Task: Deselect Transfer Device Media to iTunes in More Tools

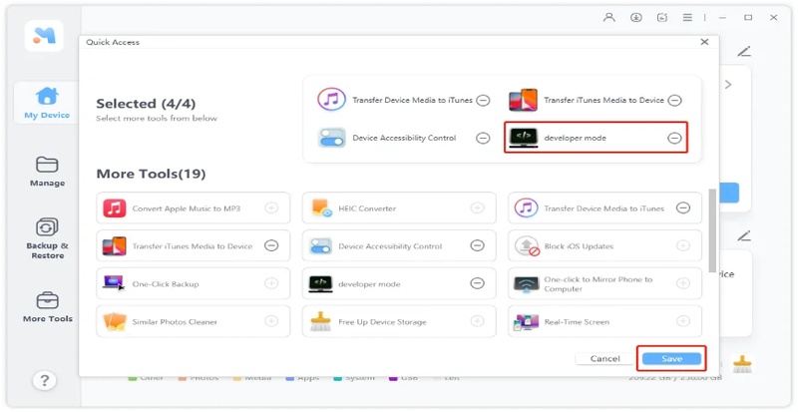Action: 683,207
